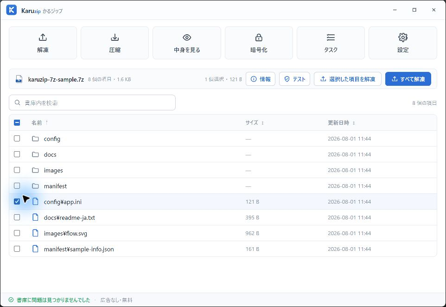Select the images¥flow.svg file name
The height and width of the screenshot is (307, 446).
(x=65, y=233)
